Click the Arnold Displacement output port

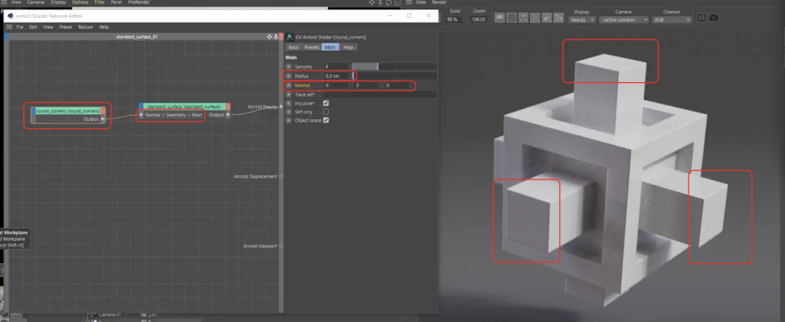tap(281, 176)
